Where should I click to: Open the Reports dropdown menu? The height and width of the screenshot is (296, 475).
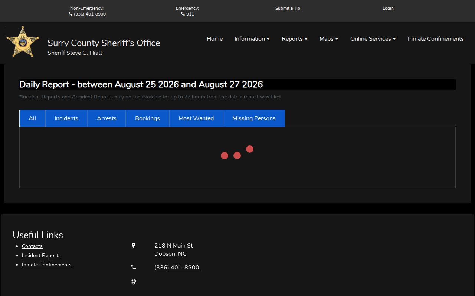pos(295,39)
